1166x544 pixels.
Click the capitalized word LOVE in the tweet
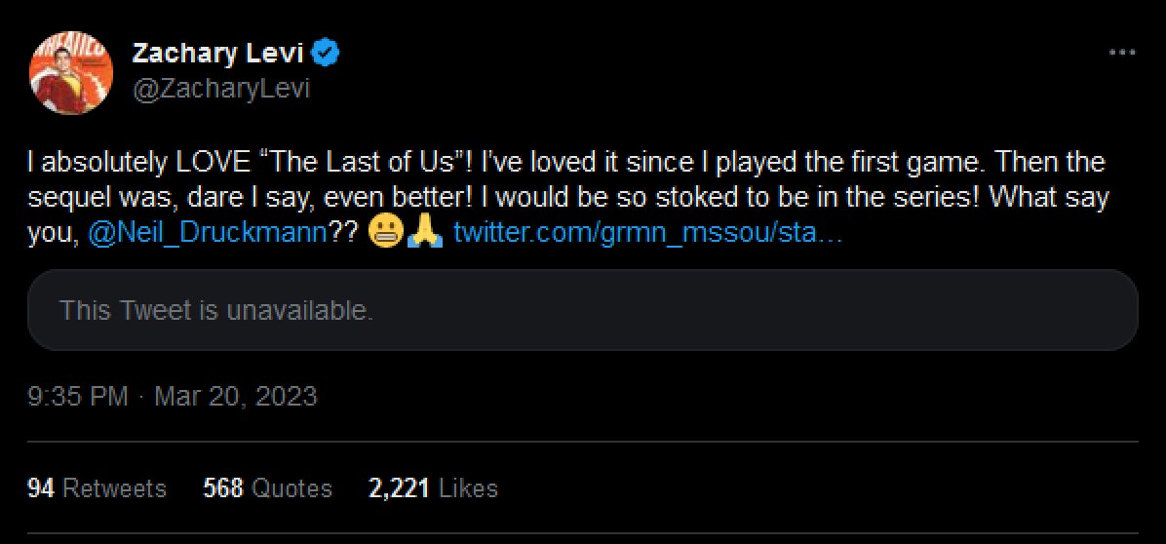(x=201, y=161)
